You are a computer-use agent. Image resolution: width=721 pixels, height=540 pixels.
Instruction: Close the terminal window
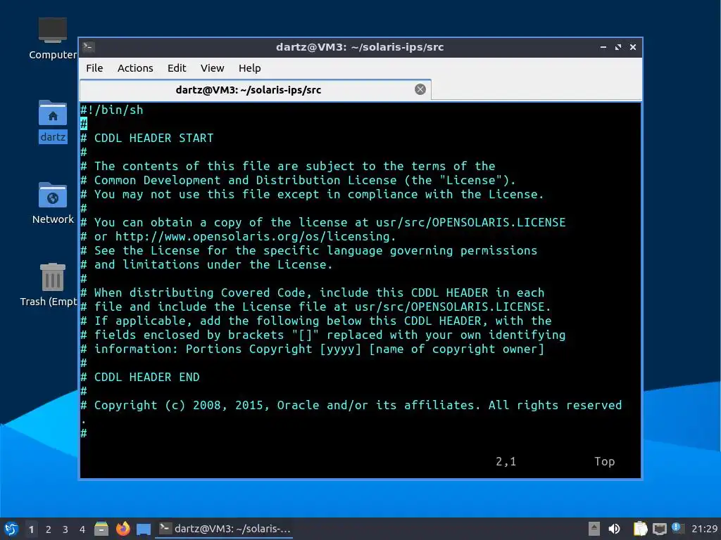tap(633, 47)
